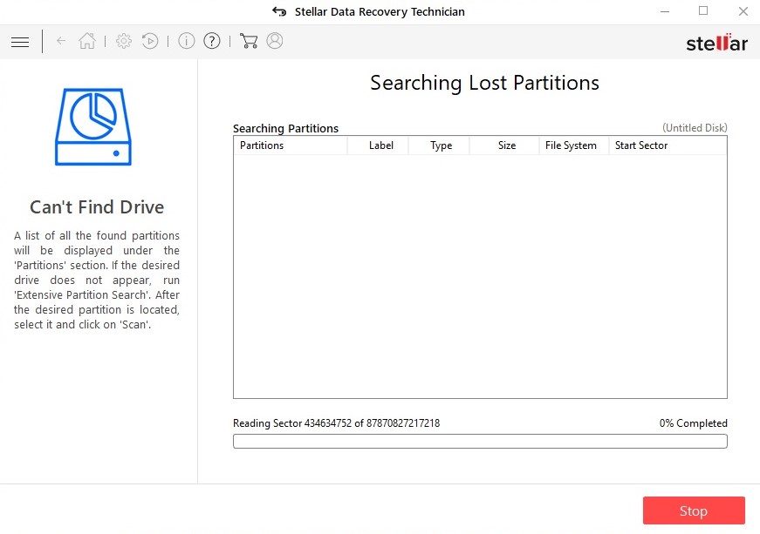Sort by the Start Sector column header
The height and width of the screenshot is (534, 760).
click(668, 145)
